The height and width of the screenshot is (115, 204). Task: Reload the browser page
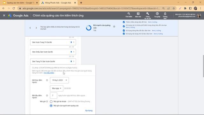click(x=14, y=8)
